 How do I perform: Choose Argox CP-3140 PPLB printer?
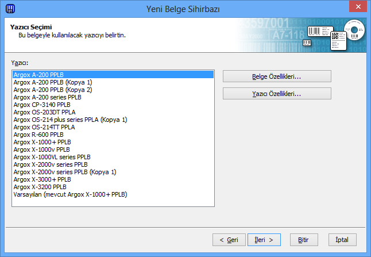click(42, 105)
